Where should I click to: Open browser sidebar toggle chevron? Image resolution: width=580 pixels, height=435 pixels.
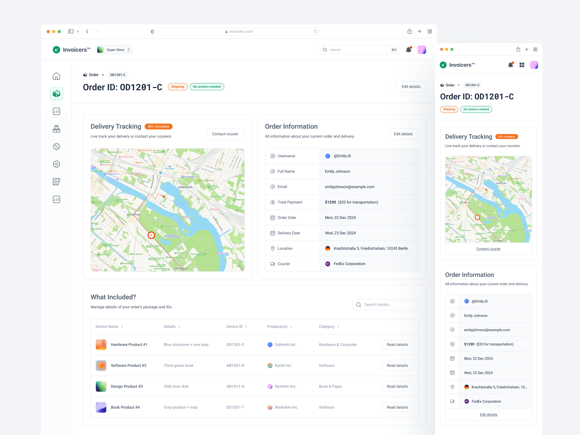click(78, 32)
